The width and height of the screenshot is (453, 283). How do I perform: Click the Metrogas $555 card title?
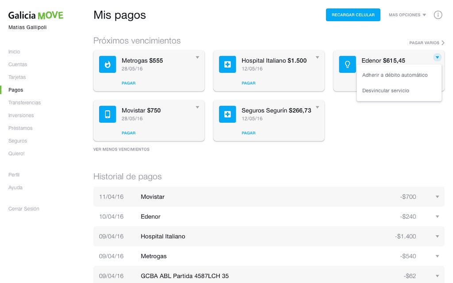(142, 60)
